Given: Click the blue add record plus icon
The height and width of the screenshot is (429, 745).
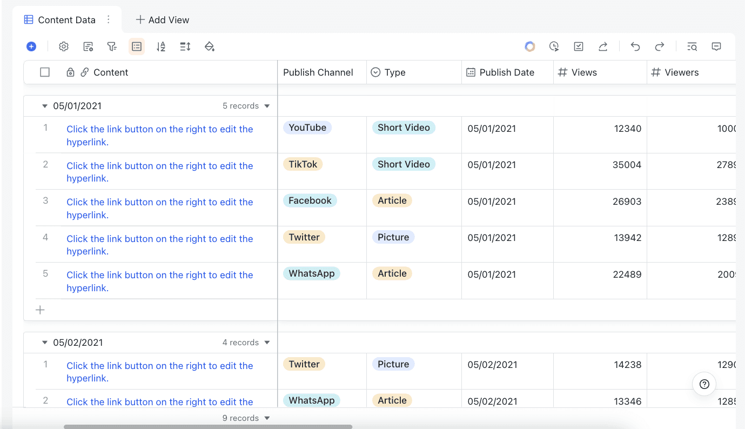Looking at the screenshot, I should pos(31,46).
